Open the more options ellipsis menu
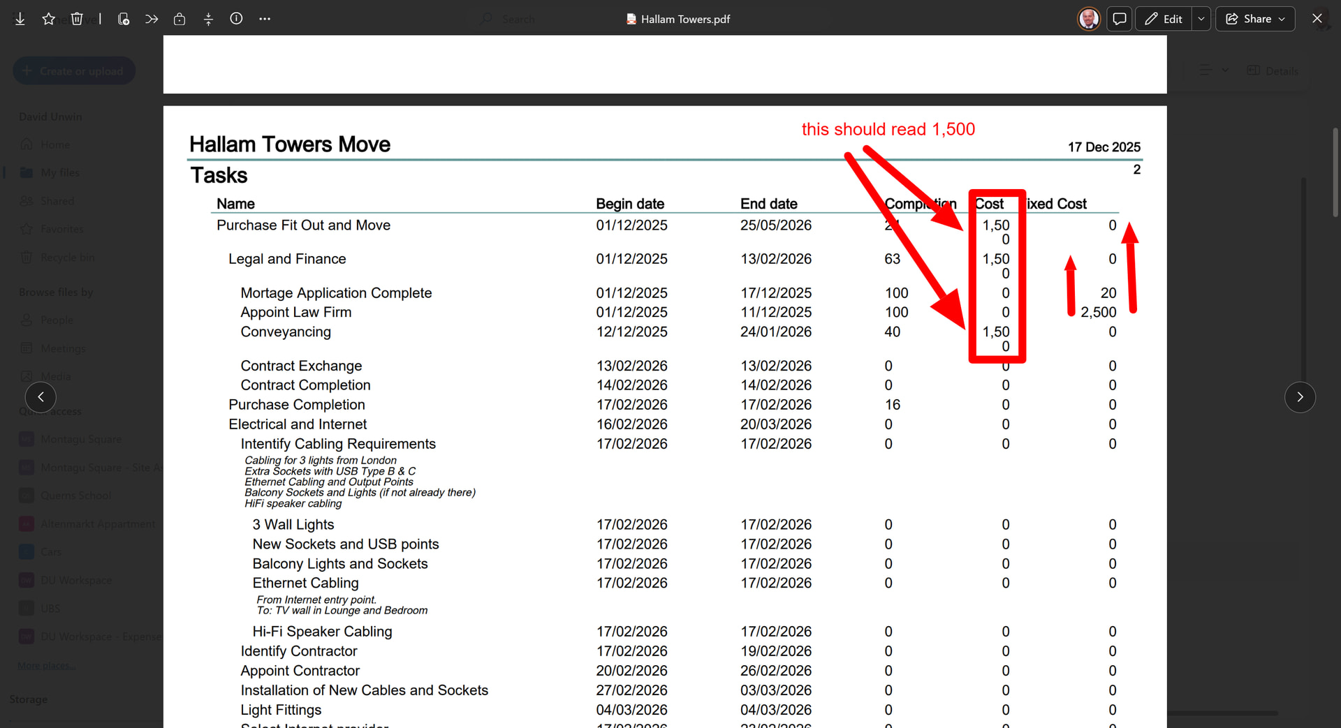 tap(265, 19)
